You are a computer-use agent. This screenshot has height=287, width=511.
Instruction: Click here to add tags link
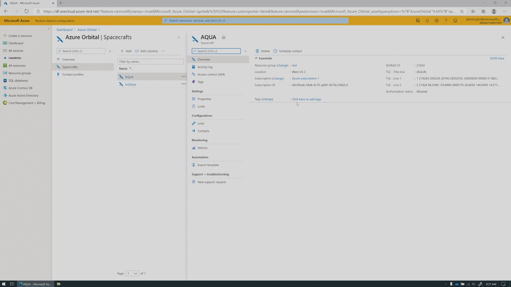(x=306, y=99)
